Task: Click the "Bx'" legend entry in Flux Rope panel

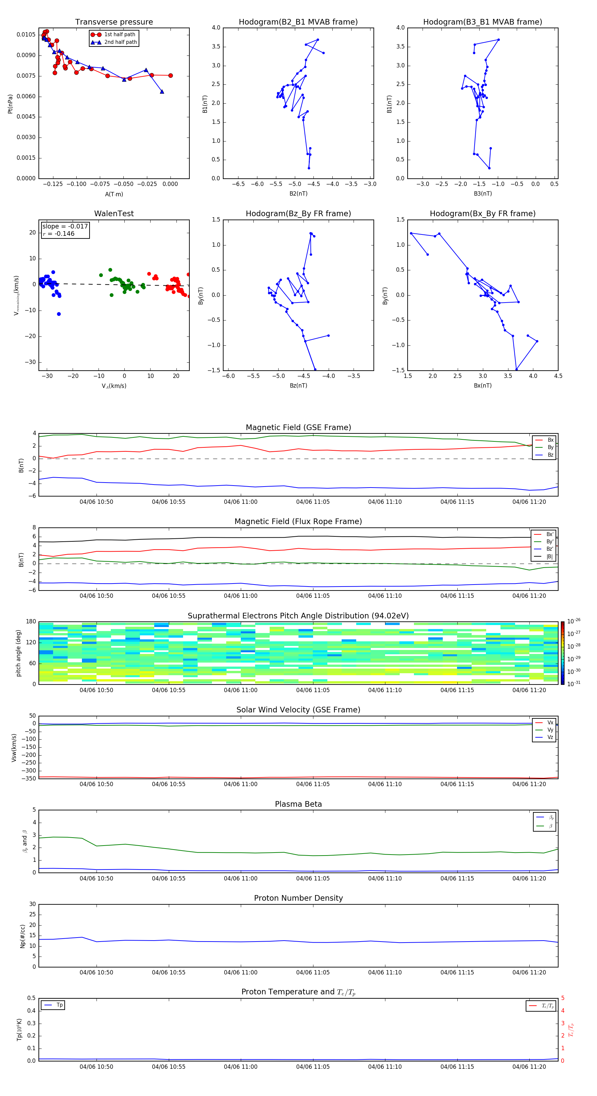Action: click(544, 534)
